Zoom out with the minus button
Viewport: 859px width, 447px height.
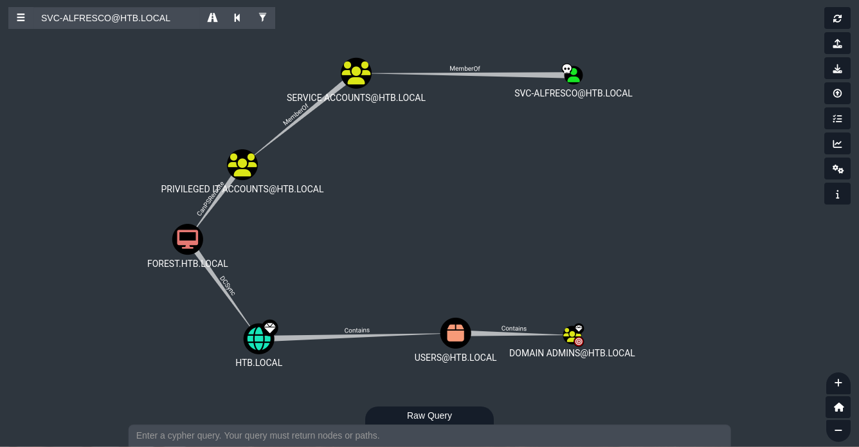tap(838, 430)
